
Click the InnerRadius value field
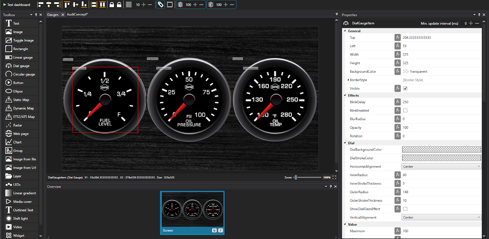pos(441,175)
